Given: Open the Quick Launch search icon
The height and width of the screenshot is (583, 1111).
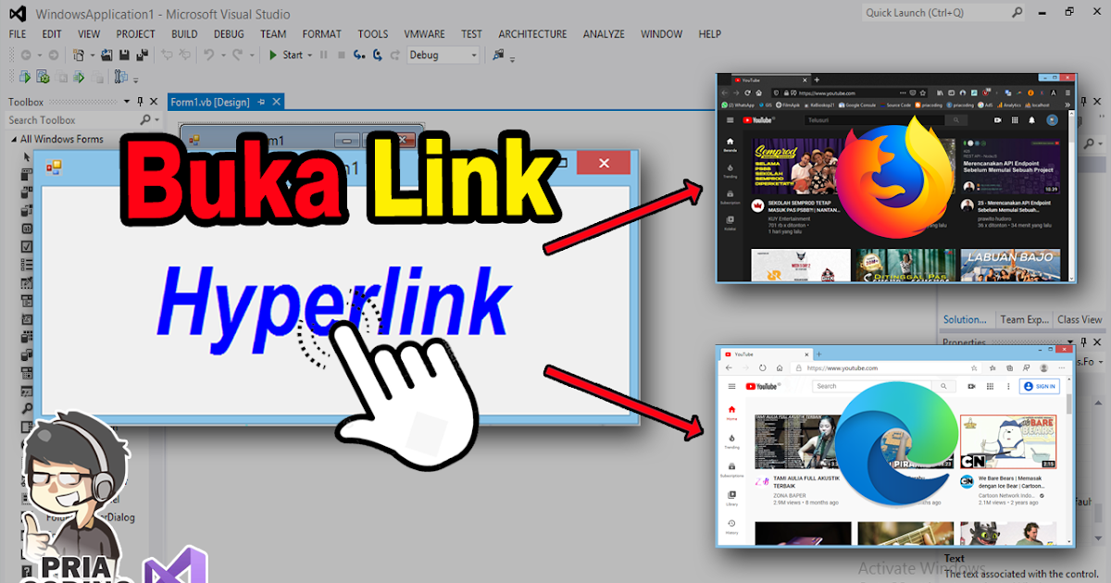Looking at the screenshot, I should (1017, 13).
